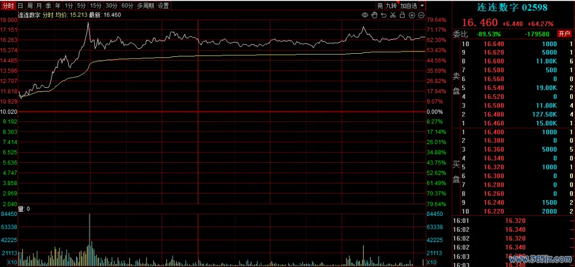The height and width of the screenshot is (267, 575).
Task: Click the 量 volume indicator label
Action: (21, 208)
